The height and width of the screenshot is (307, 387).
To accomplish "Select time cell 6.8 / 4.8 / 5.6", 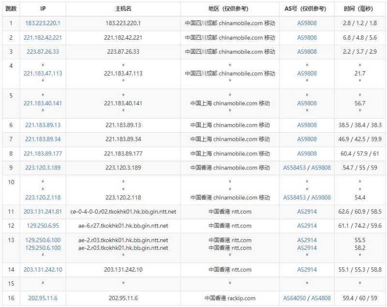I will [360, 38].
